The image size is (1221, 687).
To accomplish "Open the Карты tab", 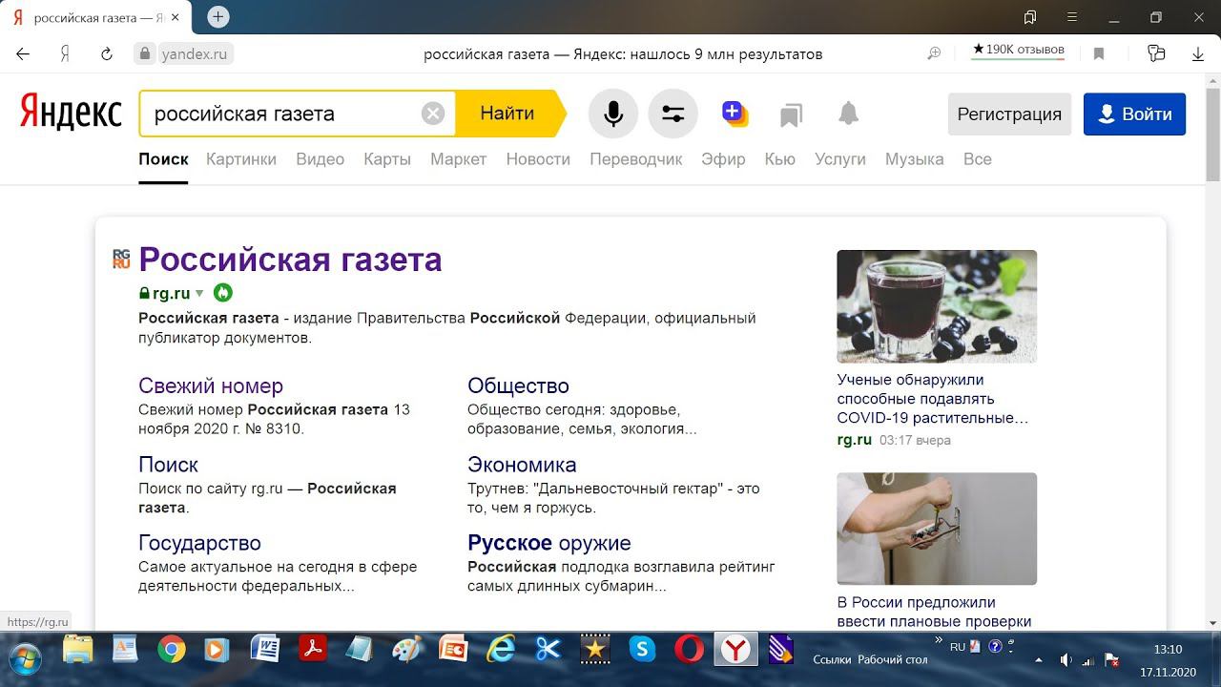I will point(387,159).
